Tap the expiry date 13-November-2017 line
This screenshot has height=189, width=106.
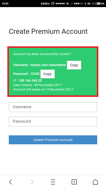click(44, 89)
